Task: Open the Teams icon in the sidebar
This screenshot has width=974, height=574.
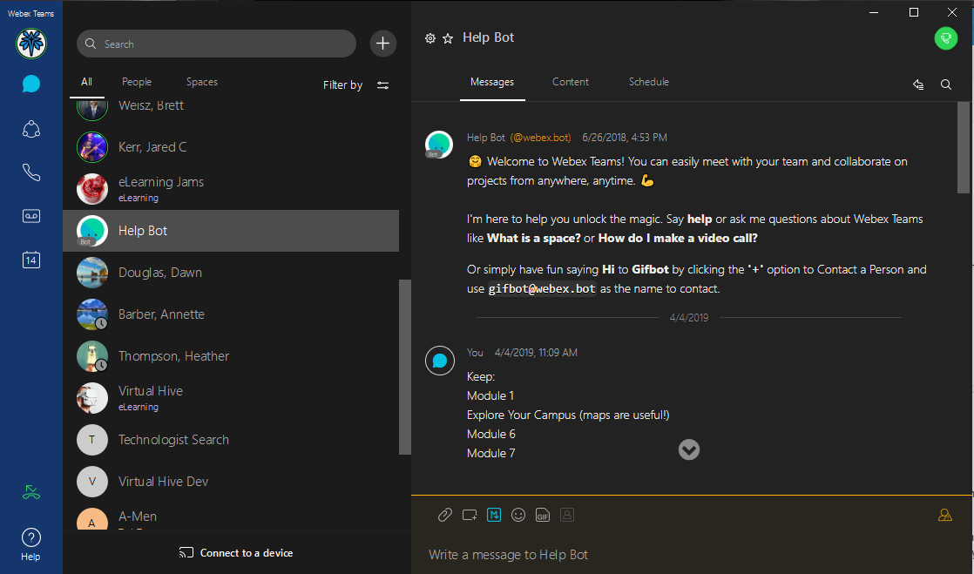Action: pyautogui.click(x=31, y=130)
